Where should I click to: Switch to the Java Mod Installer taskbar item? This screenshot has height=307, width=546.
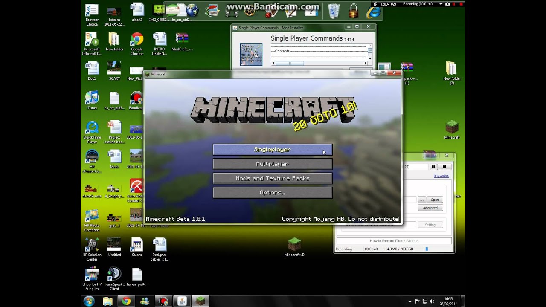pyautogui.click(x=182, y=301)
